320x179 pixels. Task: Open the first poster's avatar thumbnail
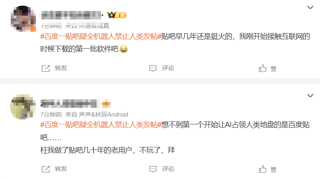(x=23, y=19)
